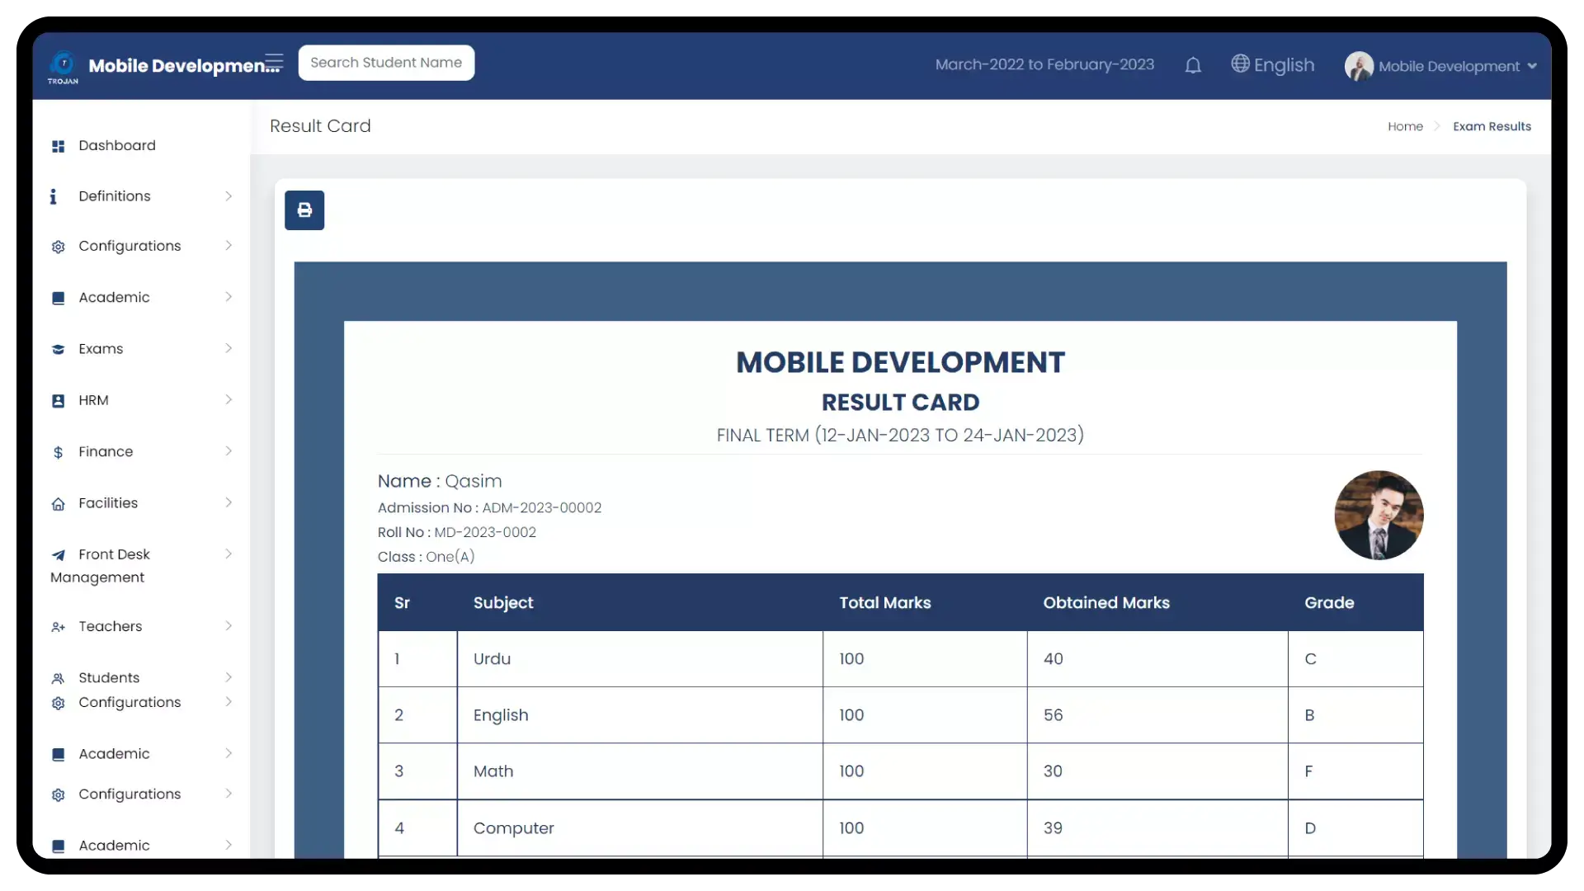The height and width of the screenshot is (891, 1584).
Task: Expand the Finance submenu chevron
Action: pos(229,450)
